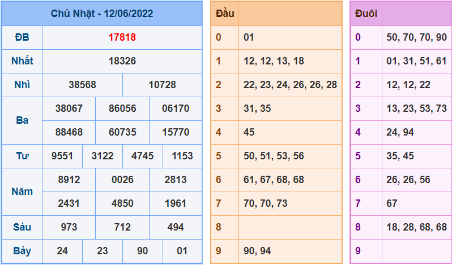Click fifth prize number 4850

click(x=122, y=203)
